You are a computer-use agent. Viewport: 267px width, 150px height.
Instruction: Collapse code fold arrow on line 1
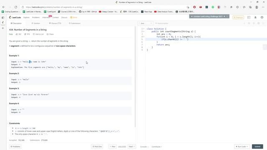point(144,29)
